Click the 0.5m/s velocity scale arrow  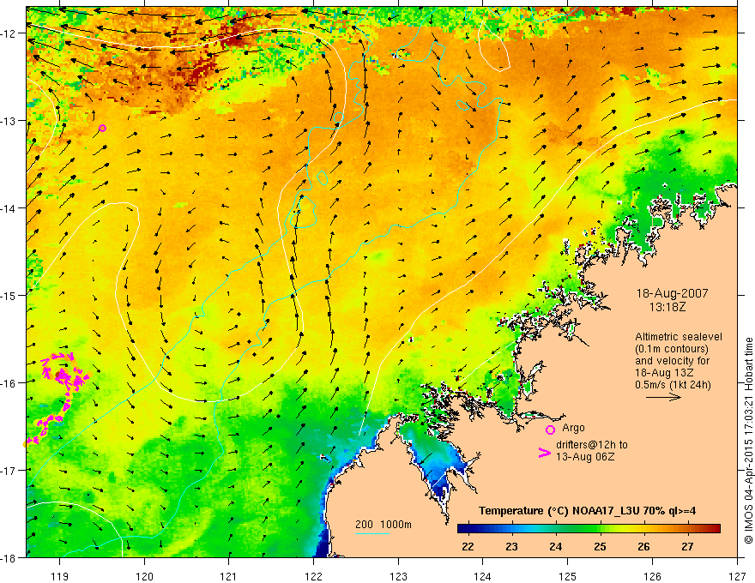click(663, 397)
